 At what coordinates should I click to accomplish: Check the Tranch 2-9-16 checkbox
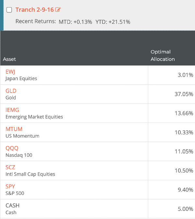(x=9, y=10)
